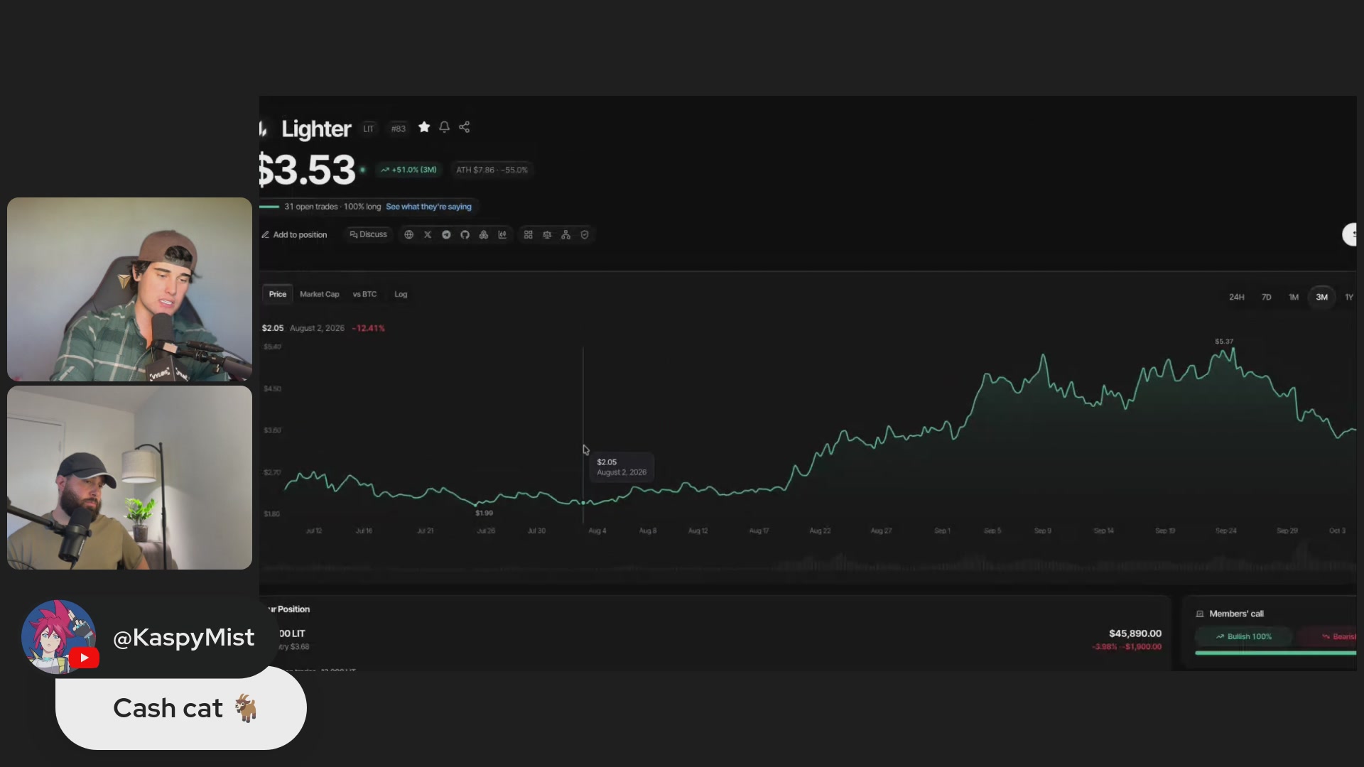Click the bar chart analytics icon
This screenshot has height=767, width=1364.
[502, 234]
